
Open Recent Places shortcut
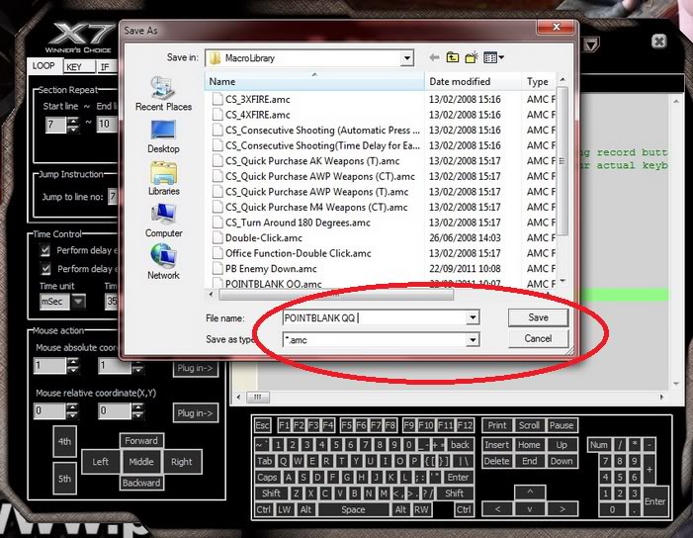click(x=163, y=93)
